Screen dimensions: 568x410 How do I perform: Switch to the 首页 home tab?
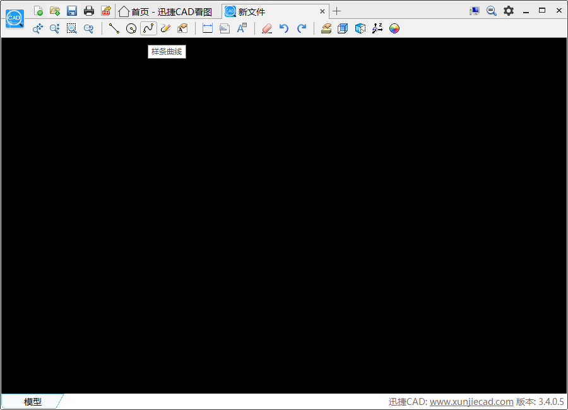(x=165, y=11)
